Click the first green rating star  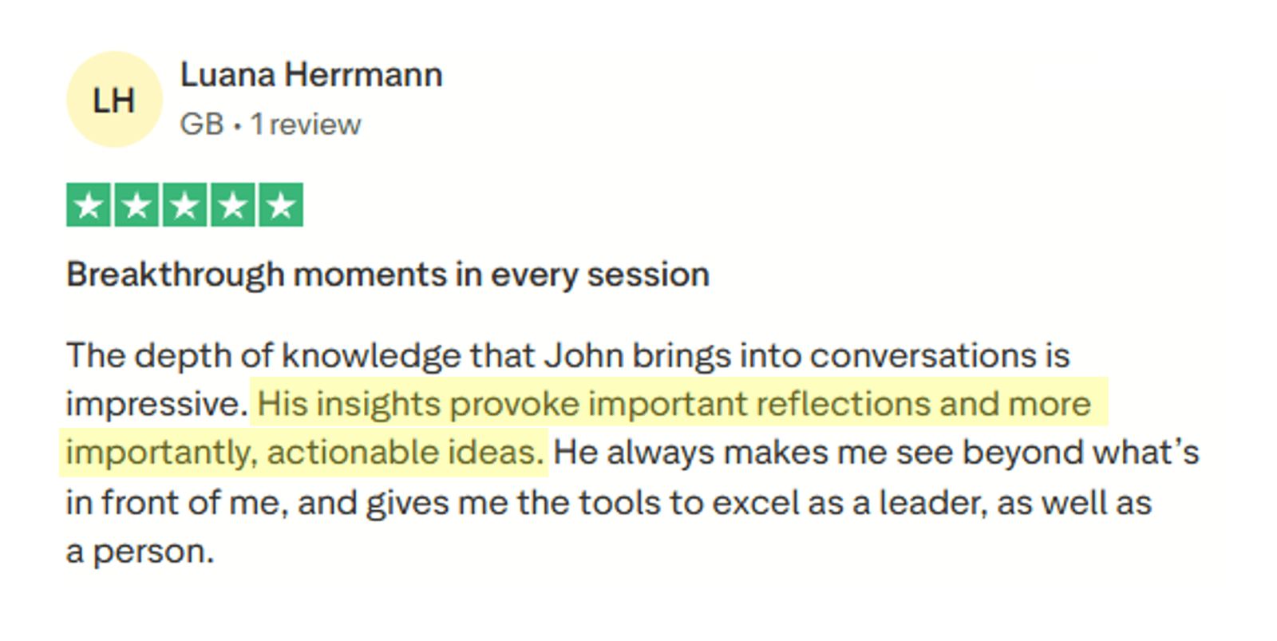point(89,205)
